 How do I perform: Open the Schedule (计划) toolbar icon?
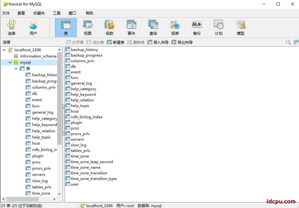pyautogui.click(x=219, y=28)
